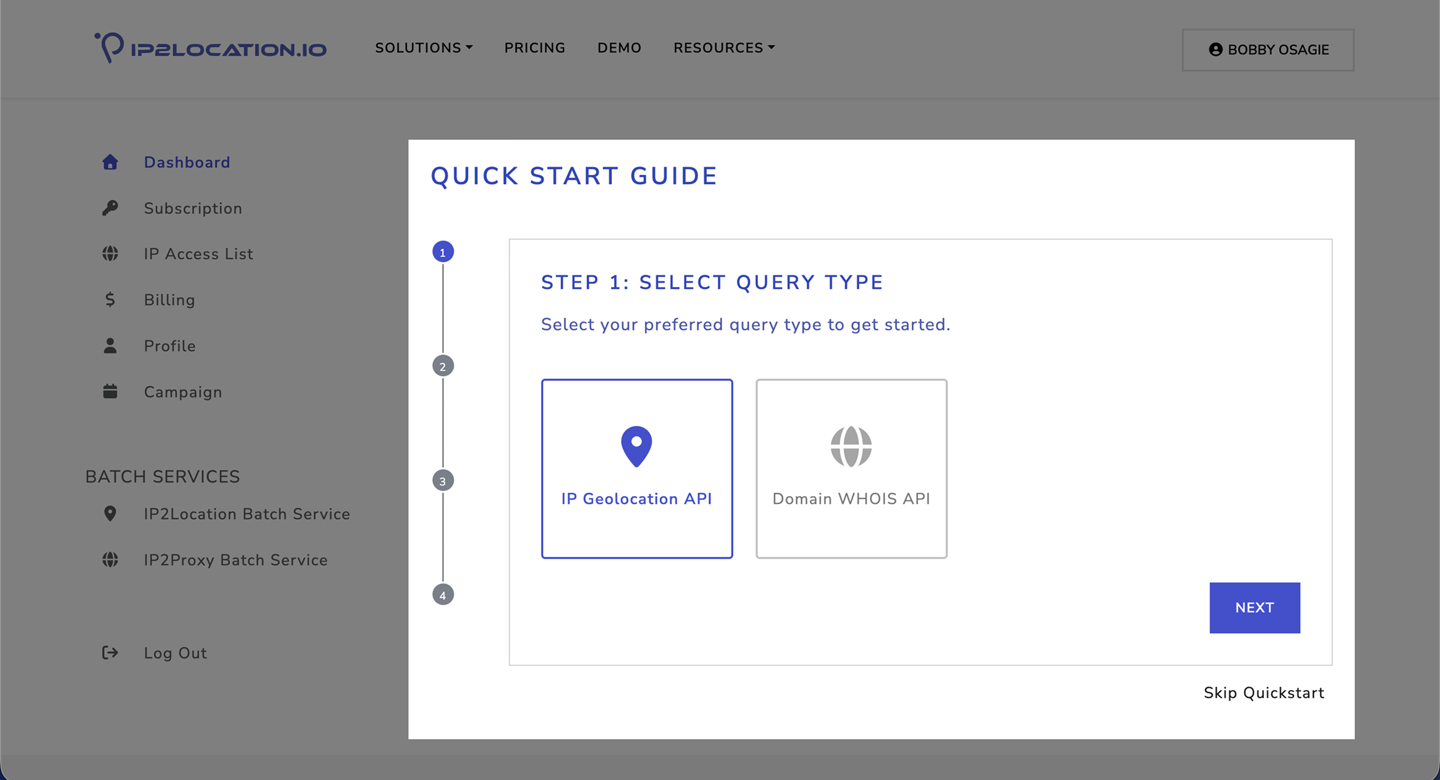1440x780 pixels.
Task: Click the Profile person icon
Action: 110,346
